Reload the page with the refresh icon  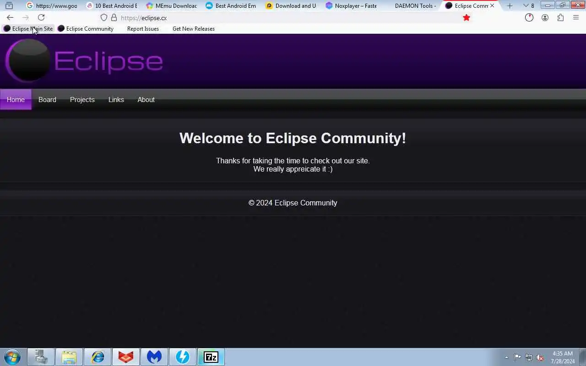(41, 17)
